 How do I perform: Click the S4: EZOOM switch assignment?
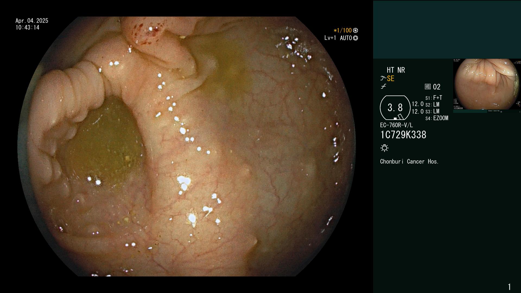pos(437,118)
